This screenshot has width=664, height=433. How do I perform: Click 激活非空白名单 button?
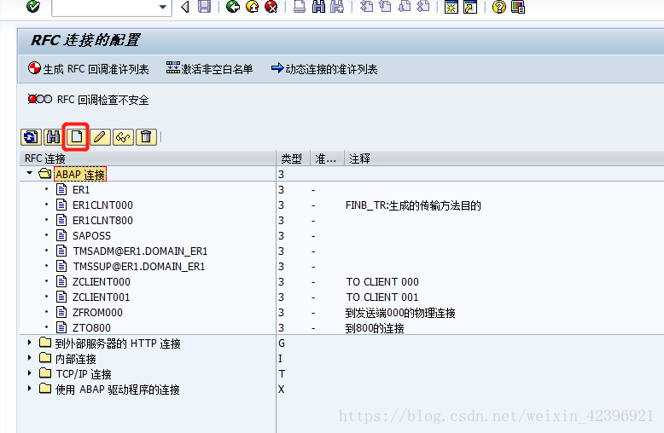[x=209, y=69]
